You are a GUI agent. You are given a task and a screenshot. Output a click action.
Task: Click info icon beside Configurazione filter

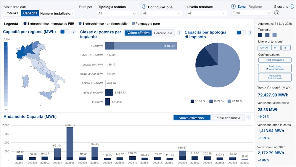tap(144, 7)
